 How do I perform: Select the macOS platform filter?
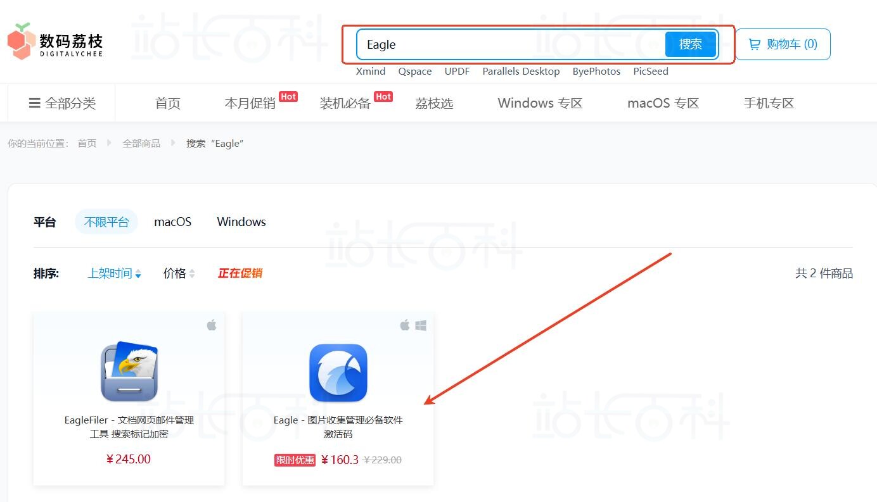(173, 222)
